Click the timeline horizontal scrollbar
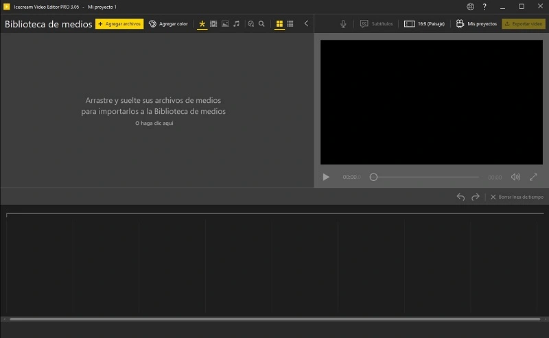This screenshot has height=338, width=549. click(275, 319)
